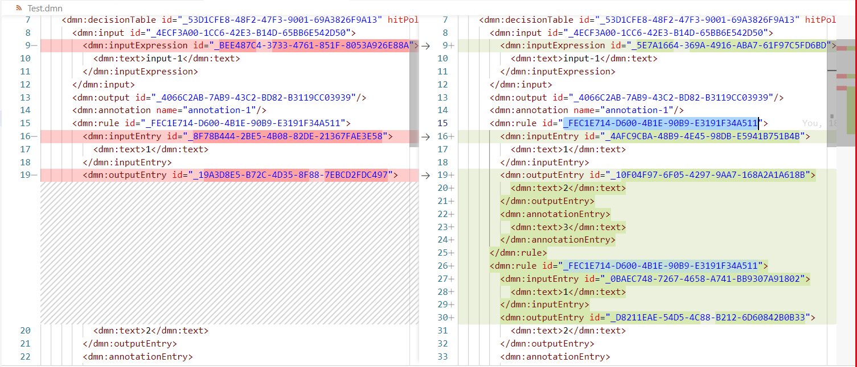Click the removed id _BEE487C4-3733-4761 text
This screenshot has width=857, height=367.
(311, 45)
